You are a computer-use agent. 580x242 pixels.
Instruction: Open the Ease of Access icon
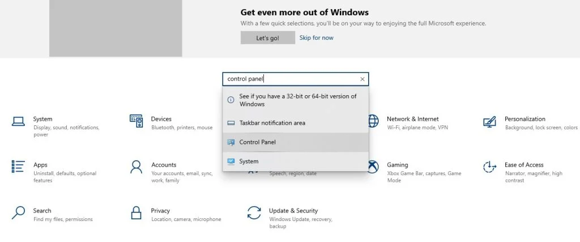490,167
